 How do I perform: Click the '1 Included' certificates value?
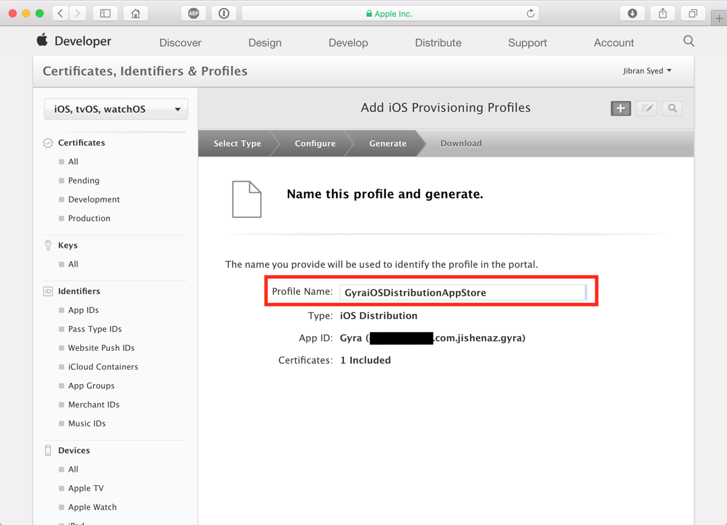(366, 360)
